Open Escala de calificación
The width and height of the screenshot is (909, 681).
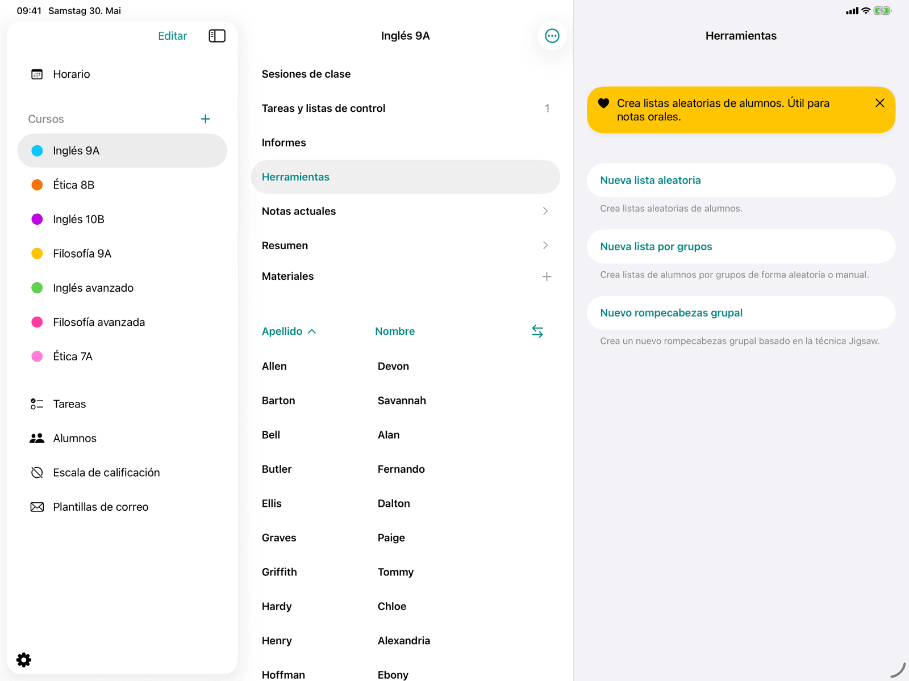122,473
